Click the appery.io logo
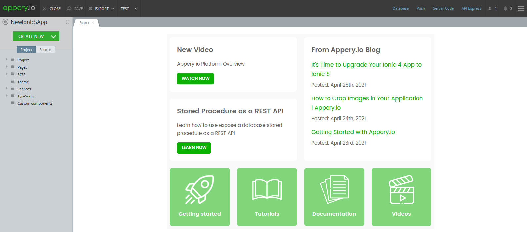Screen dimensions: 527x232 [19, 8]
